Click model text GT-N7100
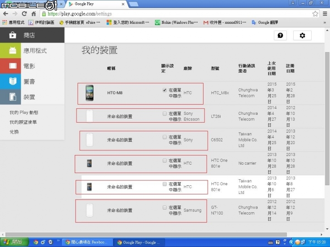330x247 pixels. [x=217, y=210]
